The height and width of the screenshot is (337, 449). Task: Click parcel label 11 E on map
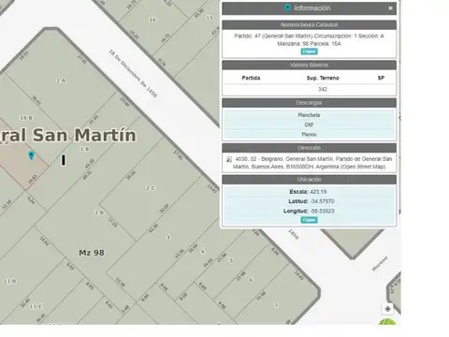(36, 307)
